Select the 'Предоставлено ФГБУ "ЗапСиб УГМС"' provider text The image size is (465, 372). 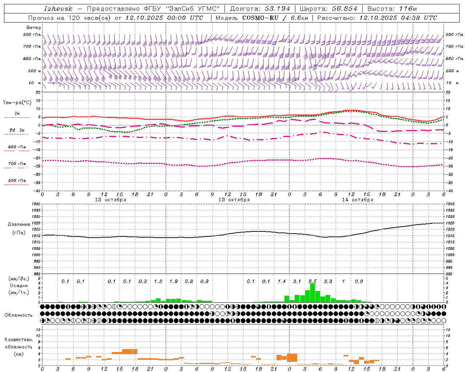click(154, 9)
